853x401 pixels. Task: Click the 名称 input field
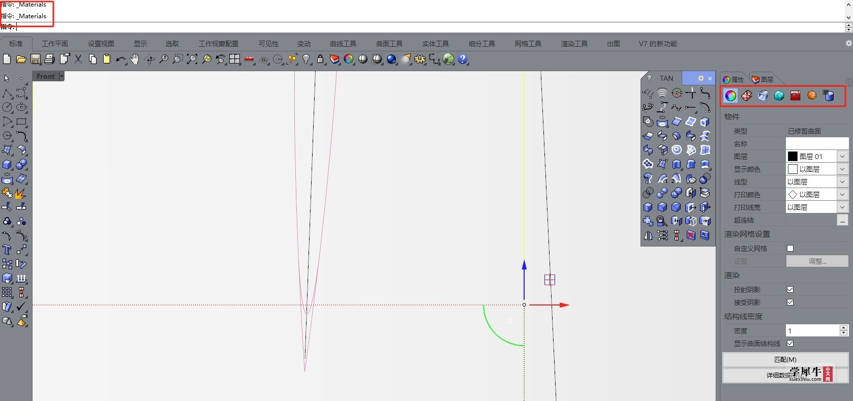[x=817, y=144]
